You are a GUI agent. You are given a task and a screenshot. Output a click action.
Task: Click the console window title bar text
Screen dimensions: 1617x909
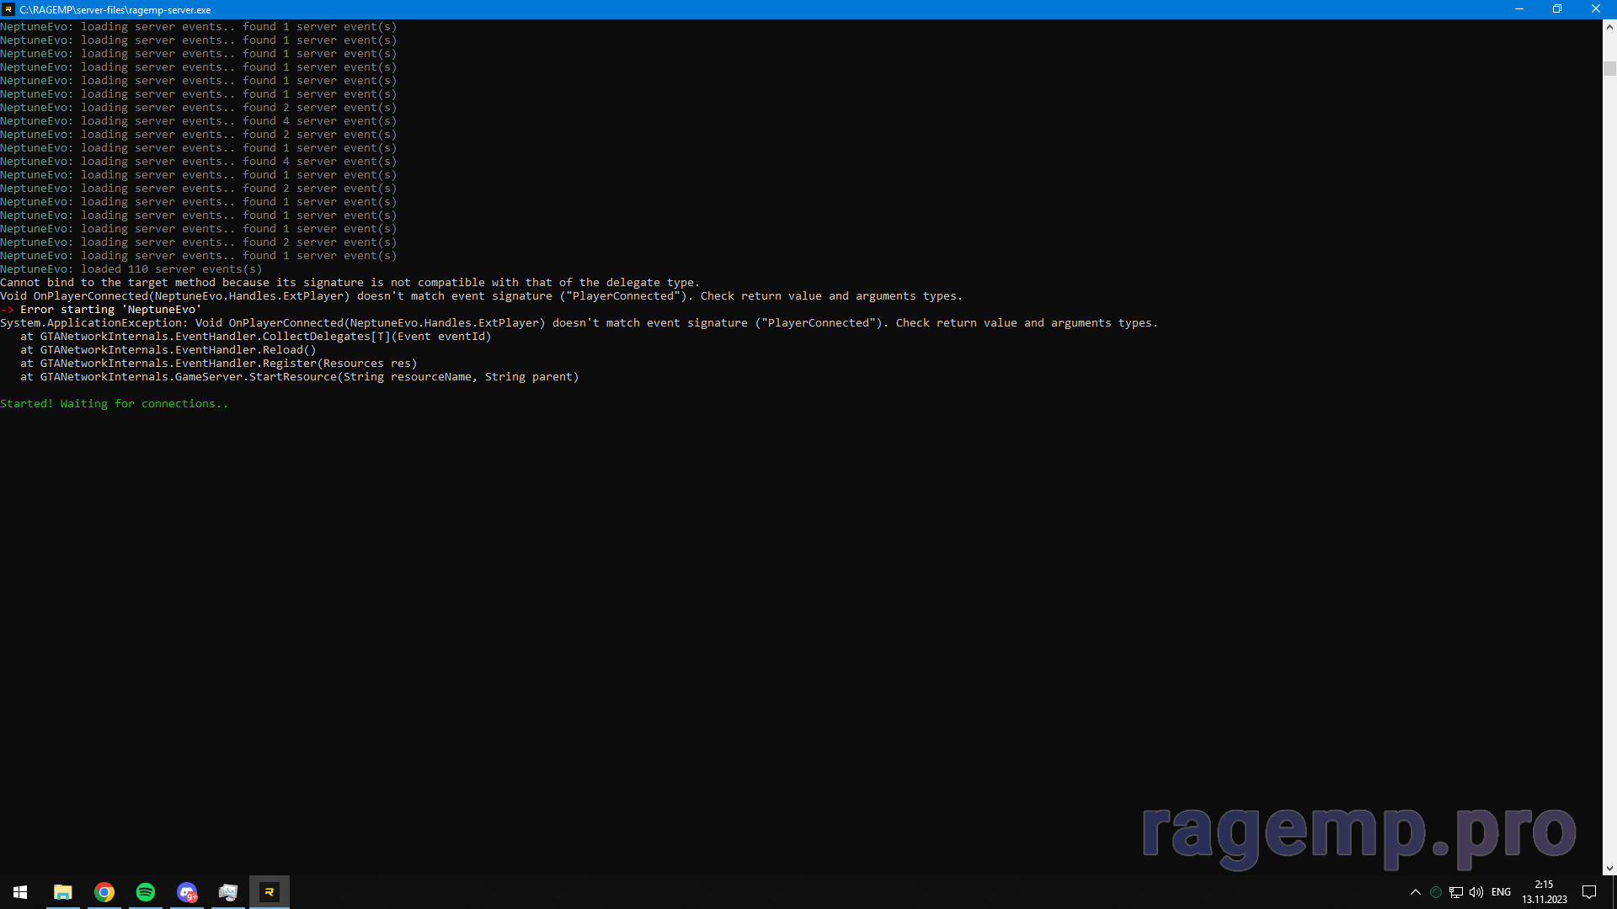coord(115,9)
